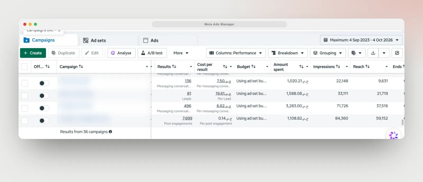Click the reports icon button
This screenshot has width=423, height=182.
[x=357, y=53]
